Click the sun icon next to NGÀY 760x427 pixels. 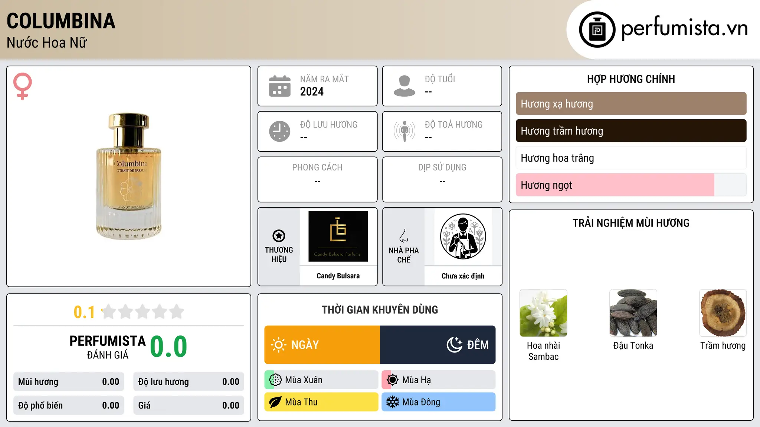(x=279, y=345)
